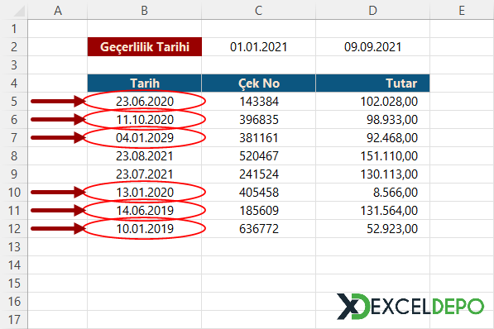Click the amount 92.468,00
This screenshot has height=329, width=494.
click(x=372, y=138)
